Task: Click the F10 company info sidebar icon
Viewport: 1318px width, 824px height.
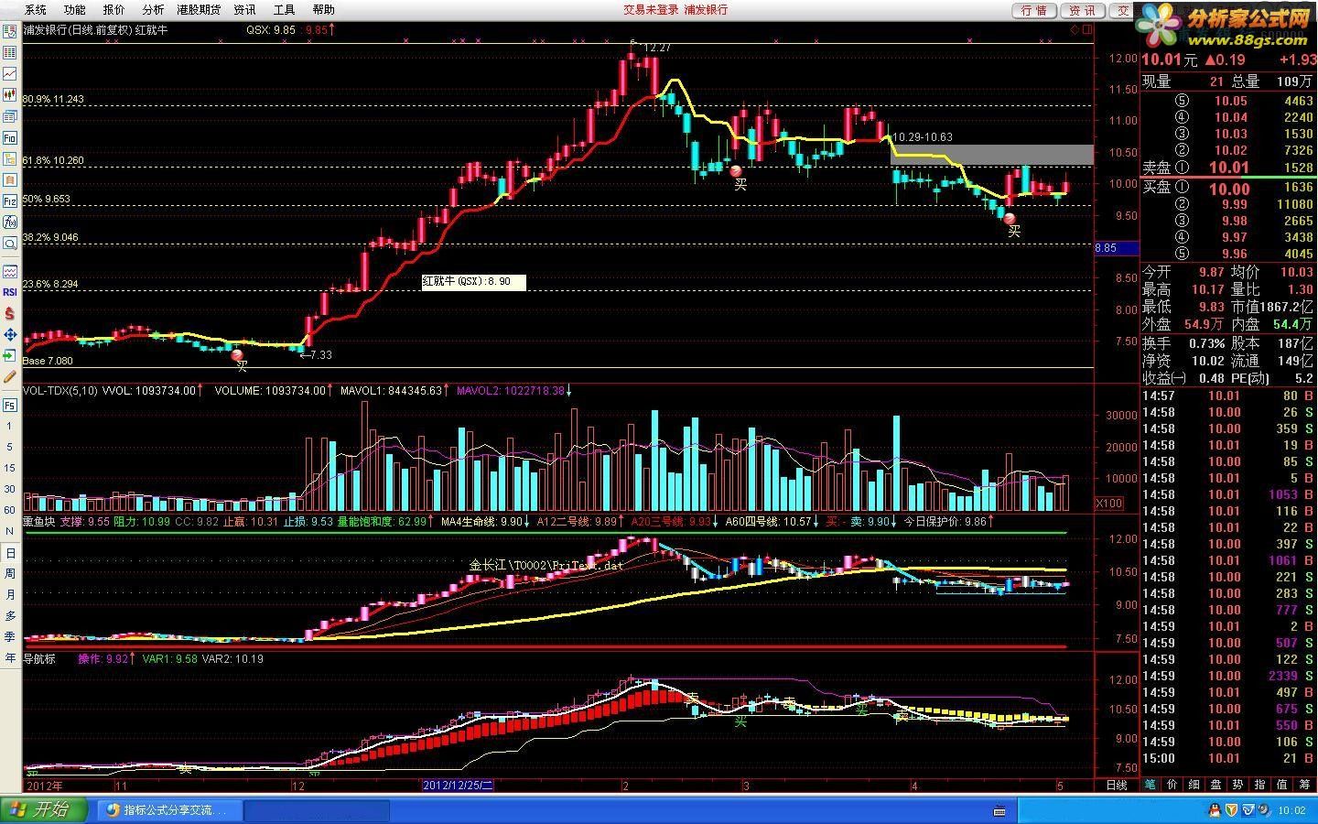Action: tap(10, 138)
